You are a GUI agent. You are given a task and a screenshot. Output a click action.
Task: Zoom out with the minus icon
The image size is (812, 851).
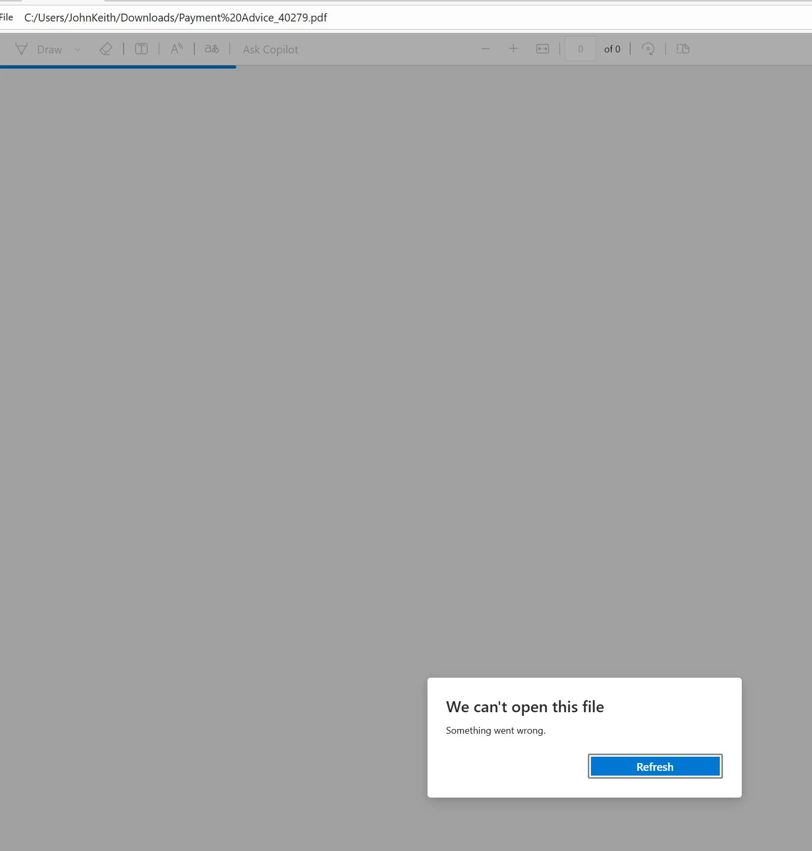(486, 49)
